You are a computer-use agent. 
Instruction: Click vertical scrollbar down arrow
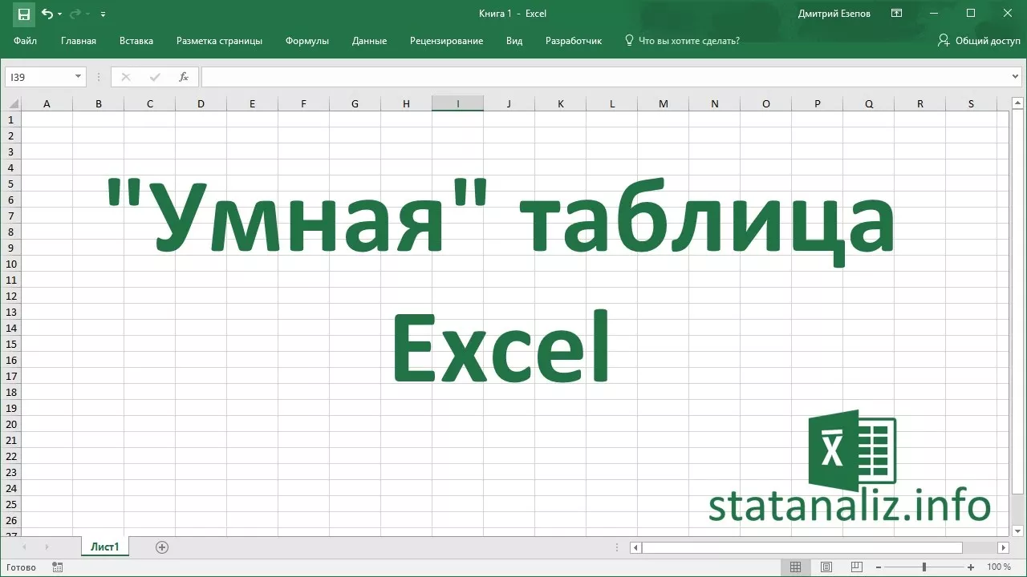point(1017,530)
